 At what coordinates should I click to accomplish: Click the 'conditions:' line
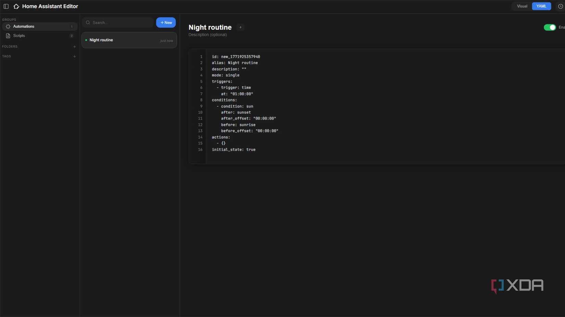(x=224, y=100)
